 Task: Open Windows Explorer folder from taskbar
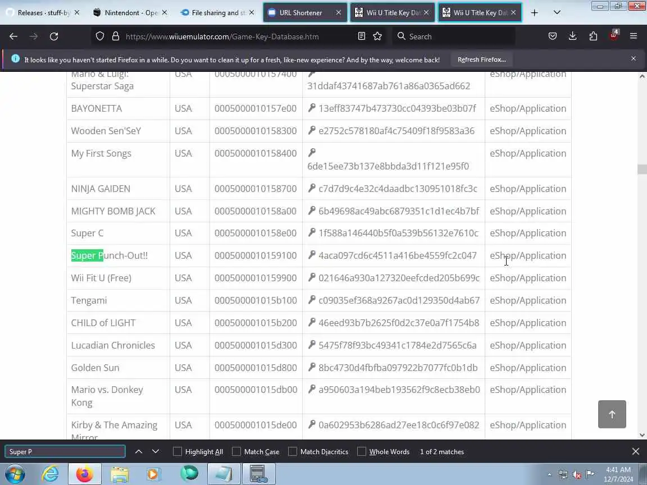click(119, 474)
